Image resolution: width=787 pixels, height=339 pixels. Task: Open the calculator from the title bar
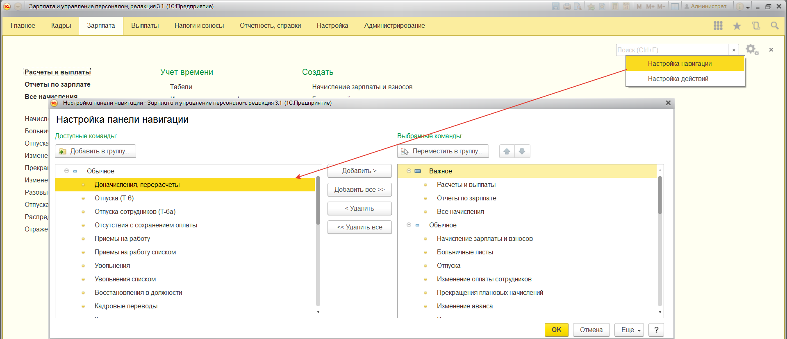coord(615,7)
